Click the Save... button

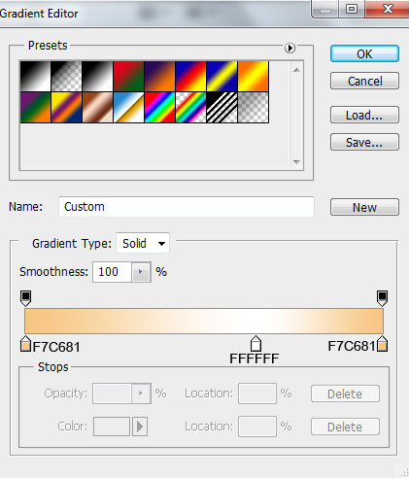click(364, 142)
